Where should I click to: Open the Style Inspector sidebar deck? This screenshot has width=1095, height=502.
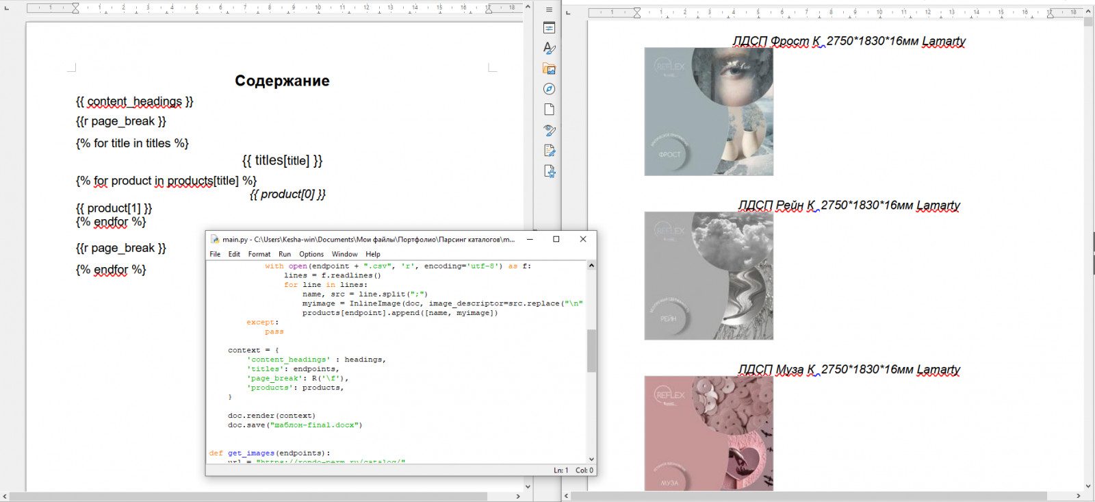click(549, 130)
